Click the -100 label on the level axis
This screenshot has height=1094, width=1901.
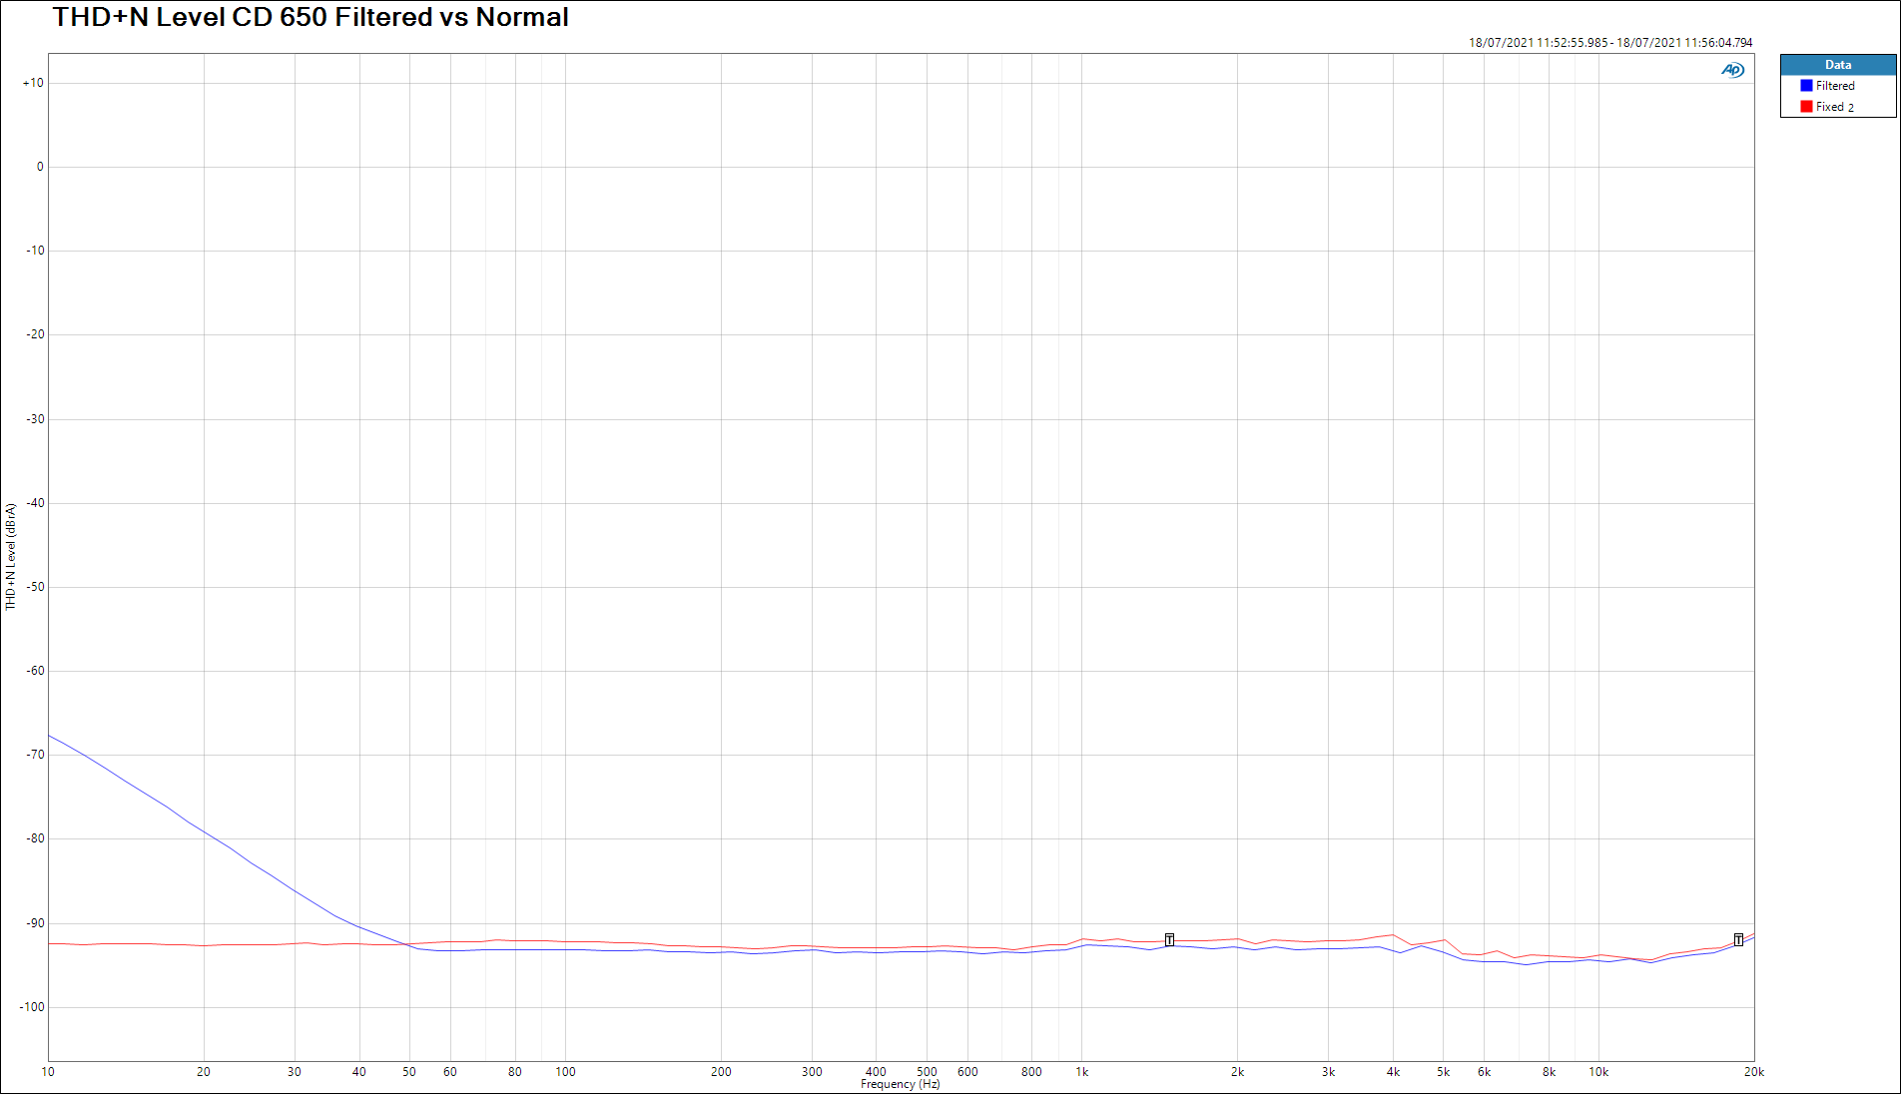(x=31, y=1007)
